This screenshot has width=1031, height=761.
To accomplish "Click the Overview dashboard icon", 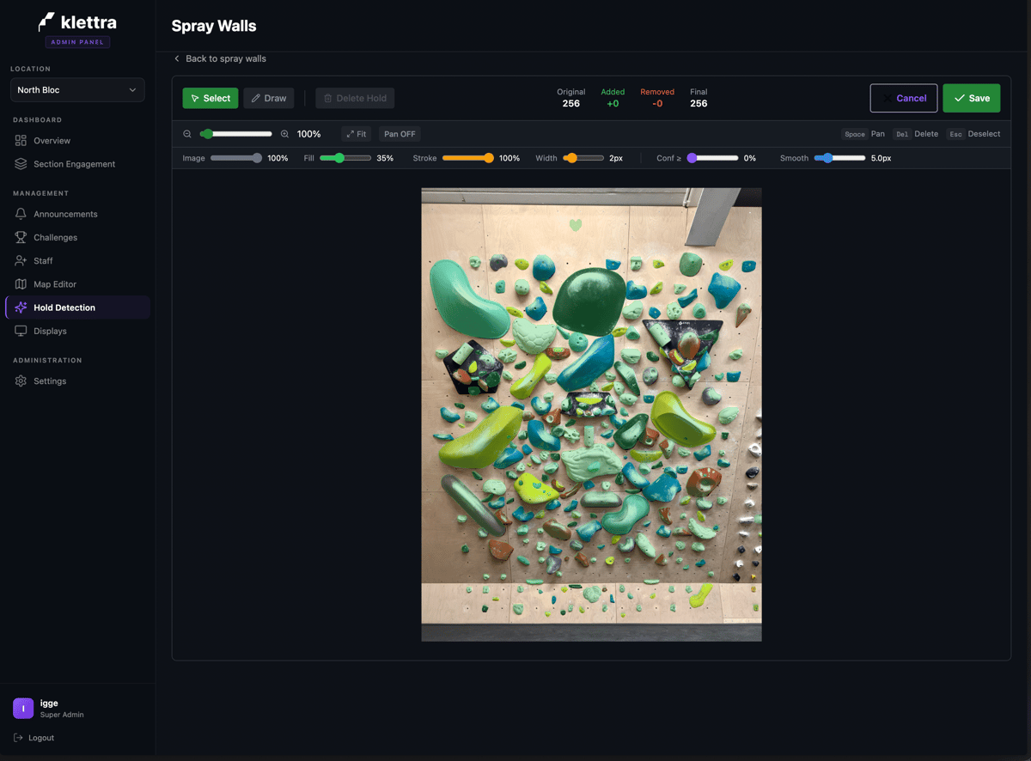I will pyautogui.click(x=21, y=140).
